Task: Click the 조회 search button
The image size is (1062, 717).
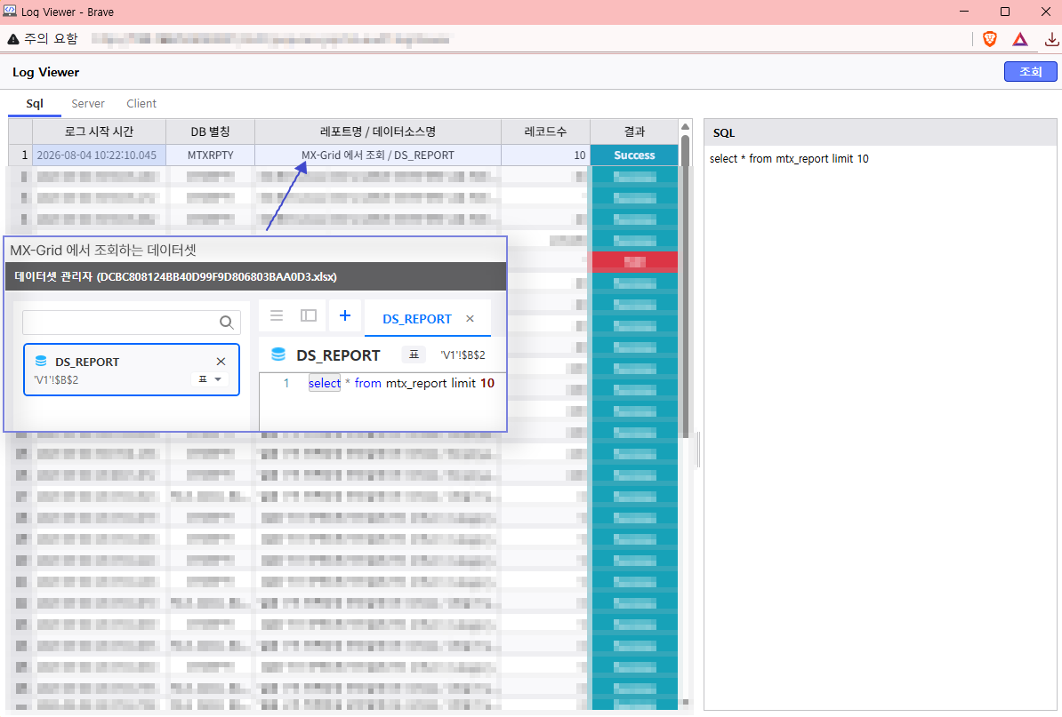Action: point(1030,72)
